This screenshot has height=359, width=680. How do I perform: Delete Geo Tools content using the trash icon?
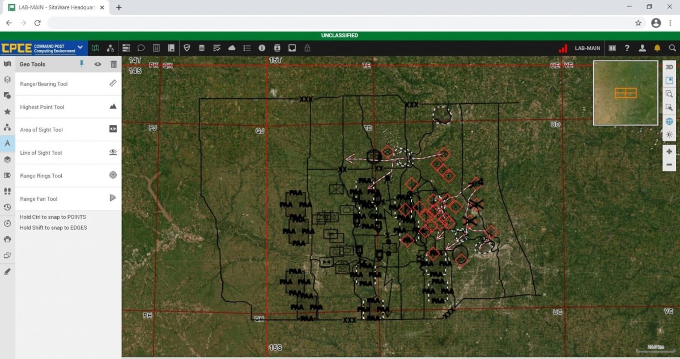click(113, 64)
